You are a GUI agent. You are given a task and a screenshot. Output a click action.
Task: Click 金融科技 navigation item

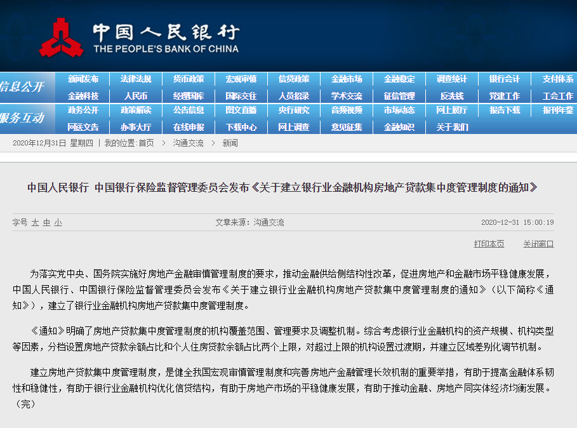83,96
